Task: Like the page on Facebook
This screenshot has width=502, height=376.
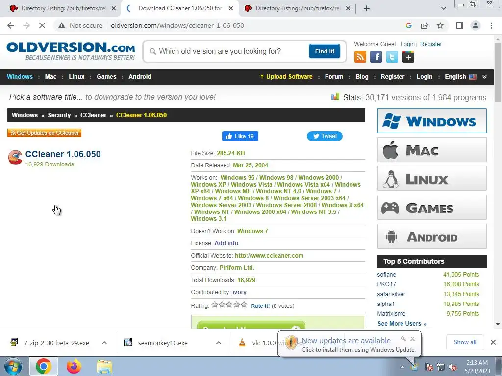Action: (x=240, y=136)
